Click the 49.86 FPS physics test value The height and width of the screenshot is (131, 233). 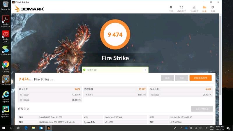coord(142,95)
